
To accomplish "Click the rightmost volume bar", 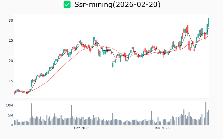I will pyautogui.click(x=208, y=118).
